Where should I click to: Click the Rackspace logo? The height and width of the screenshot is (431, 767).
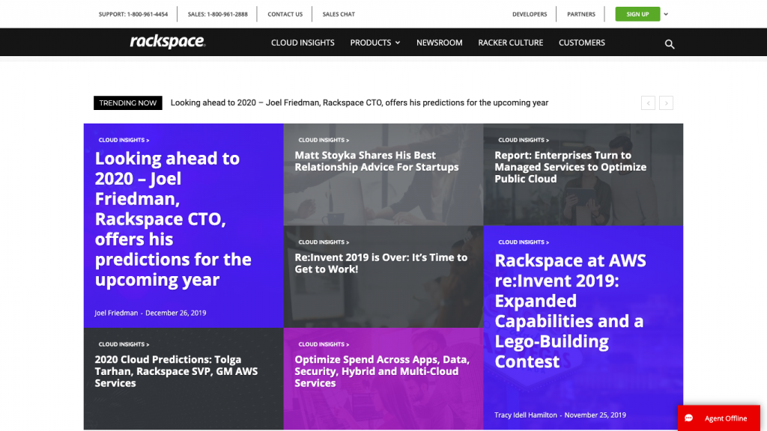coord(167,42)
